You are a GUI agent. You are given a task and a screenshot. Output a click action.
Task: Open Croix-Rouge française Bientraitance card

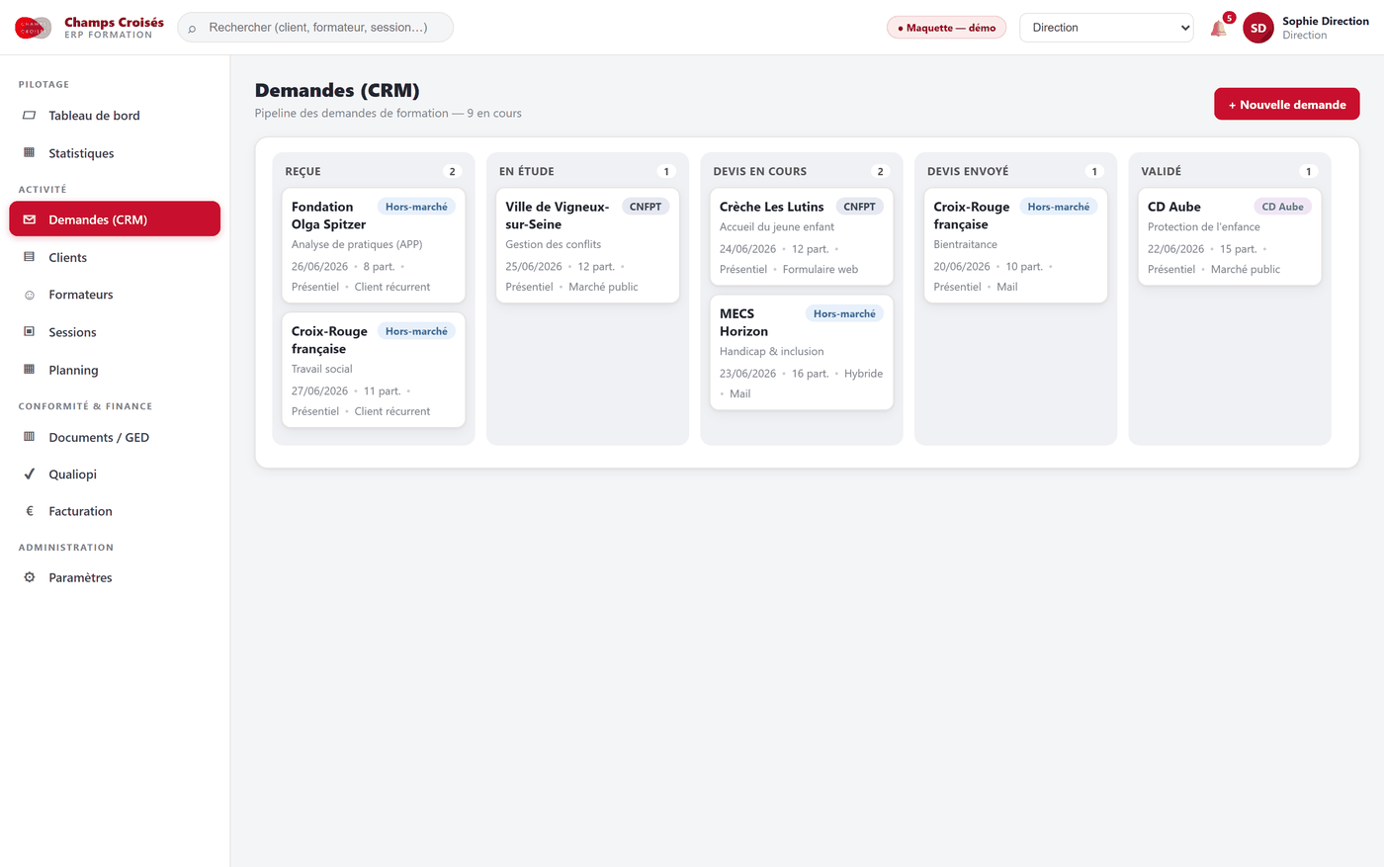click(x=1015, y=245)
